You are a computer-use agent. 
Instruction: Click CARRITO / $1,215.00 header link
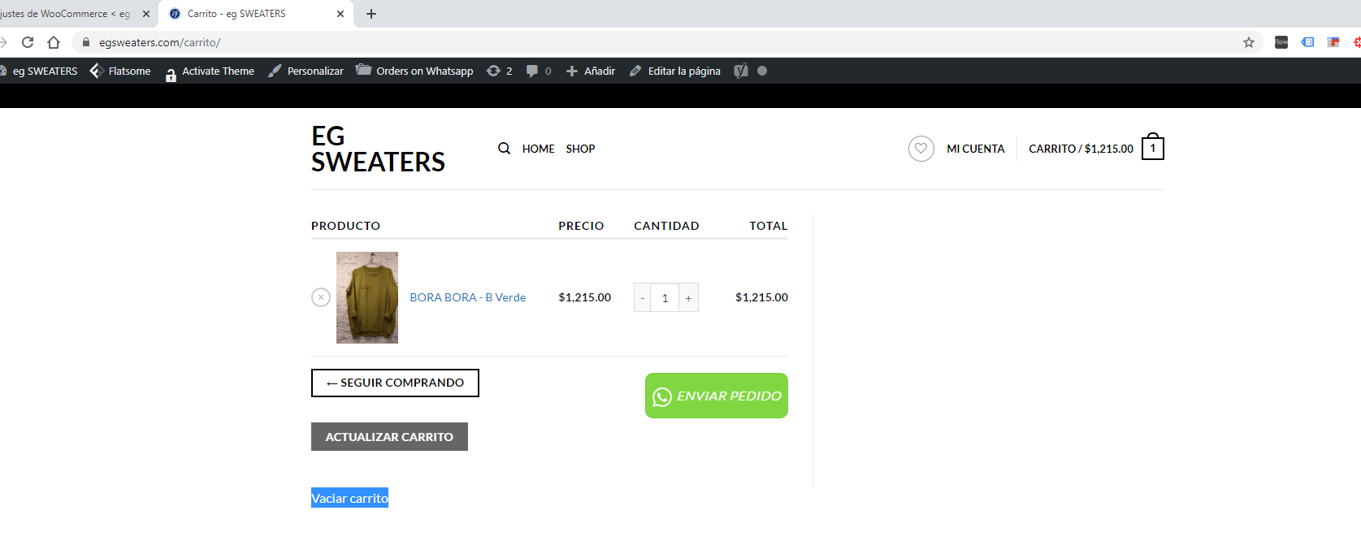[x=1081, y=149]
